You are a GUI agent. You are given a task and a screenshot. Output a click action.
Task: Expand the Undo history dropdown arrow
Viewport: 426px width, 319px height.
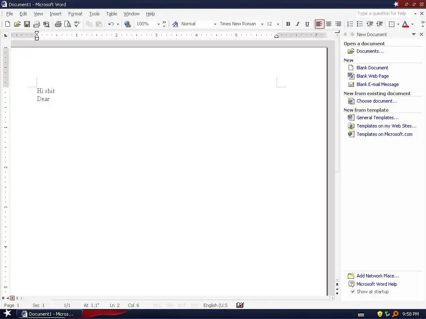click(118, 24)
